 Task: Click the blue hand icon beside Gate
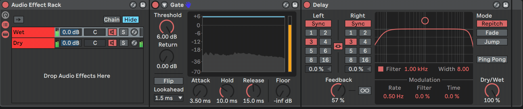click(188, 5)
